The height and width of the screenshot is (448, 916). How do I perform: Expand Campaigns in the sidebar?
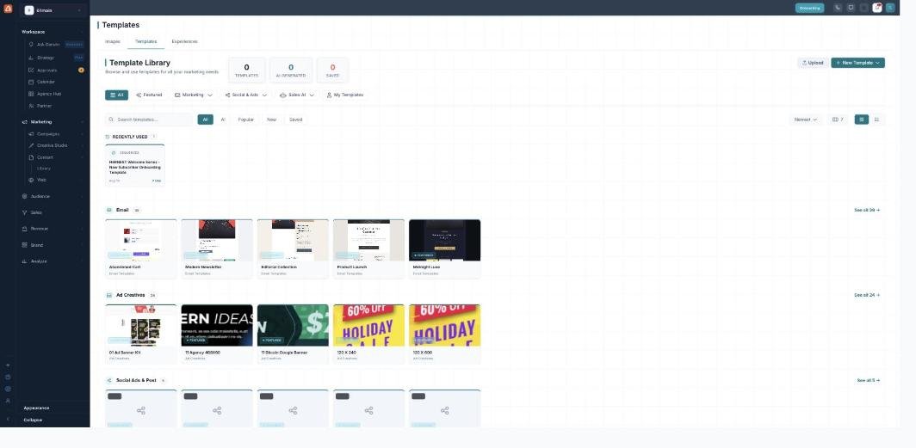(x=55, y=134)
